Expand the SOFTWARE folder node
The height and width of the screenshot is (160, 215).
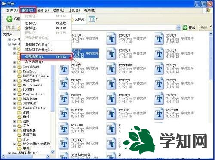15,103
